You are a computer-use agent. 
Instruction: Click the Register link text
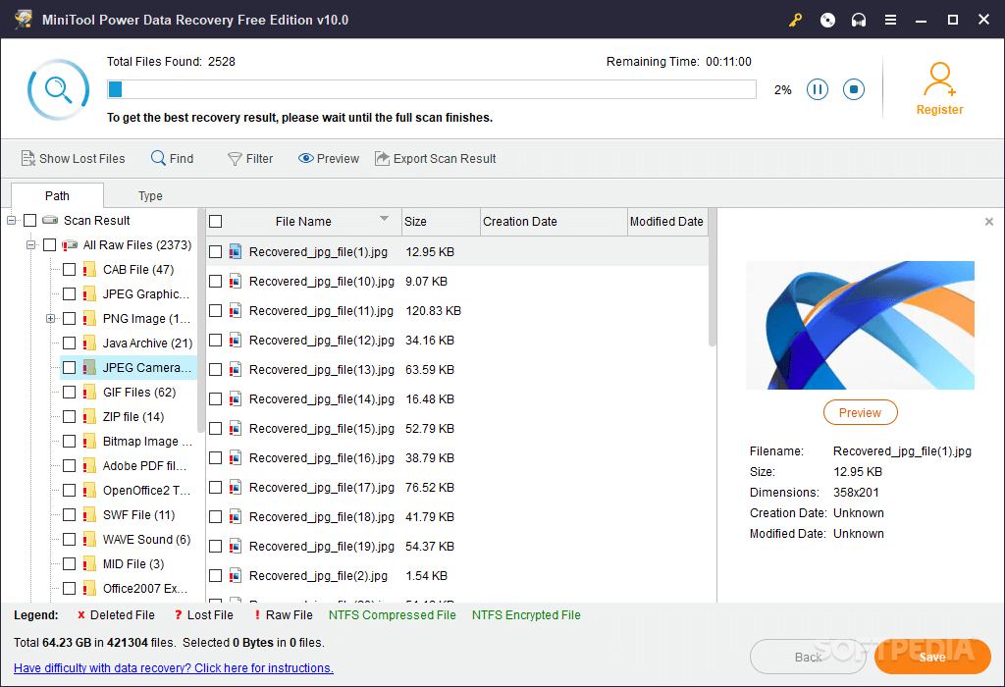click(939, 110)
